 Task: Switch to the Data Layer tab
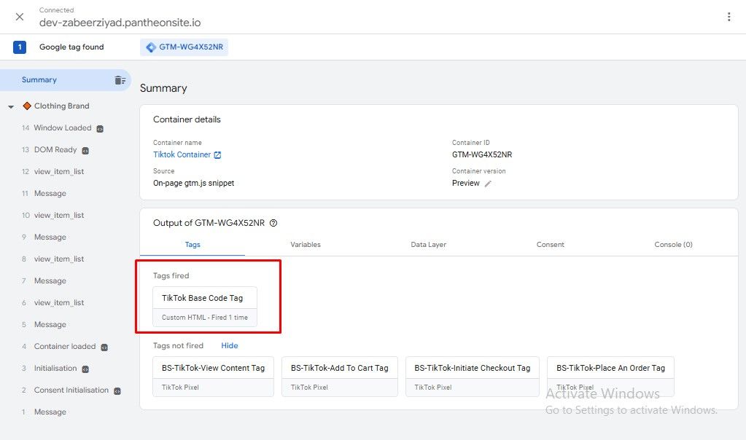tap(428, 244)
